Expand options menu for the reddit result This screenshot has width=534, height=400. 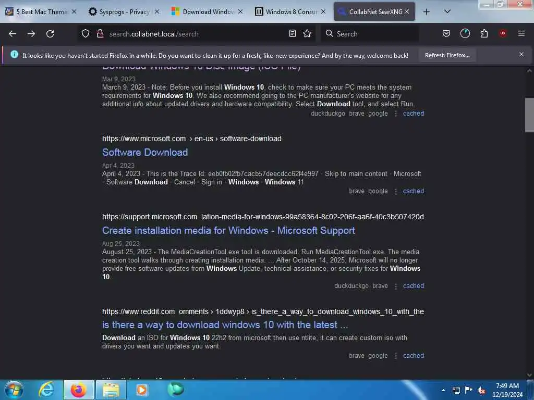[395, 356]
